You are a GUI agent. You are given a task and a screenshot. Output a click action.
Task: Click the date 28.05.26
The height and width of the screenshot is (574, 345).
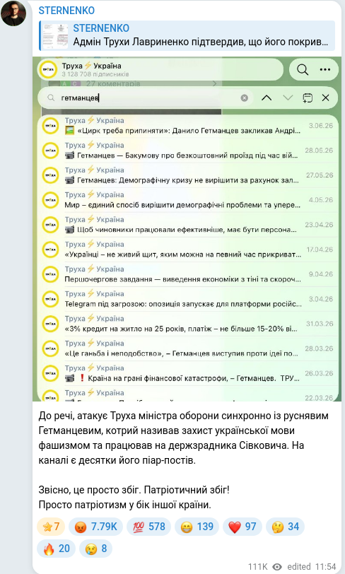click(x=319, y=151)
